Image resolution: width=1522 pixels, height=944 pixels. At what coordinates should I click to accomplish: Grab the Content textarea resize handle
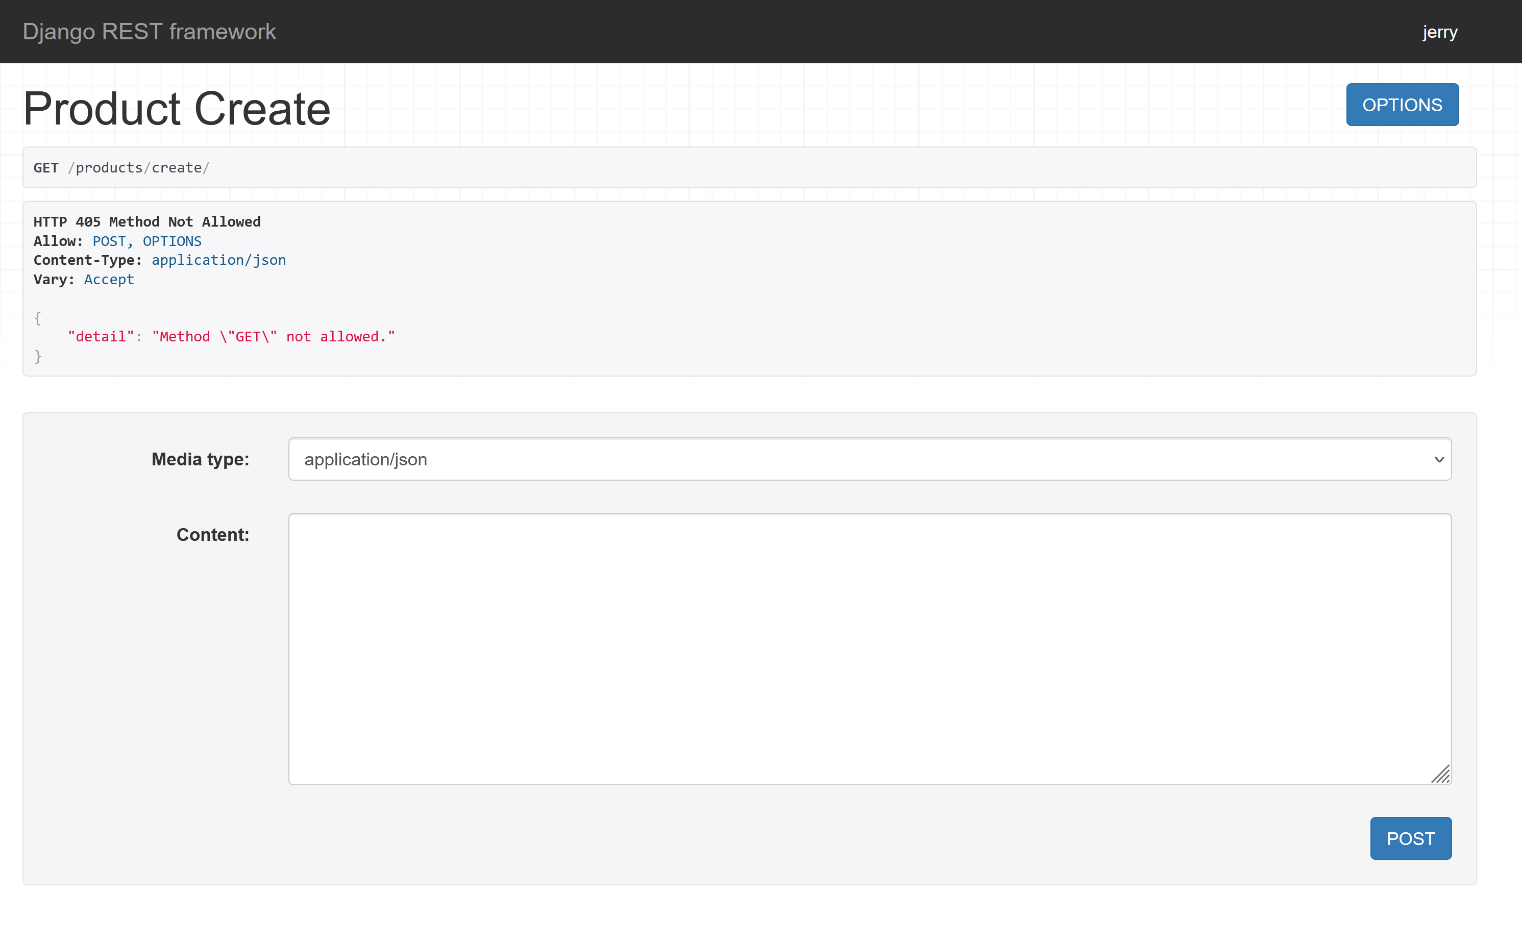pos(1441,774)
